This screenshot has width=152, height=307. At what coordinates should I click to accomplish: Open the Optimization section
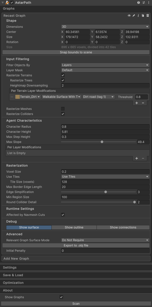[13, 283]
